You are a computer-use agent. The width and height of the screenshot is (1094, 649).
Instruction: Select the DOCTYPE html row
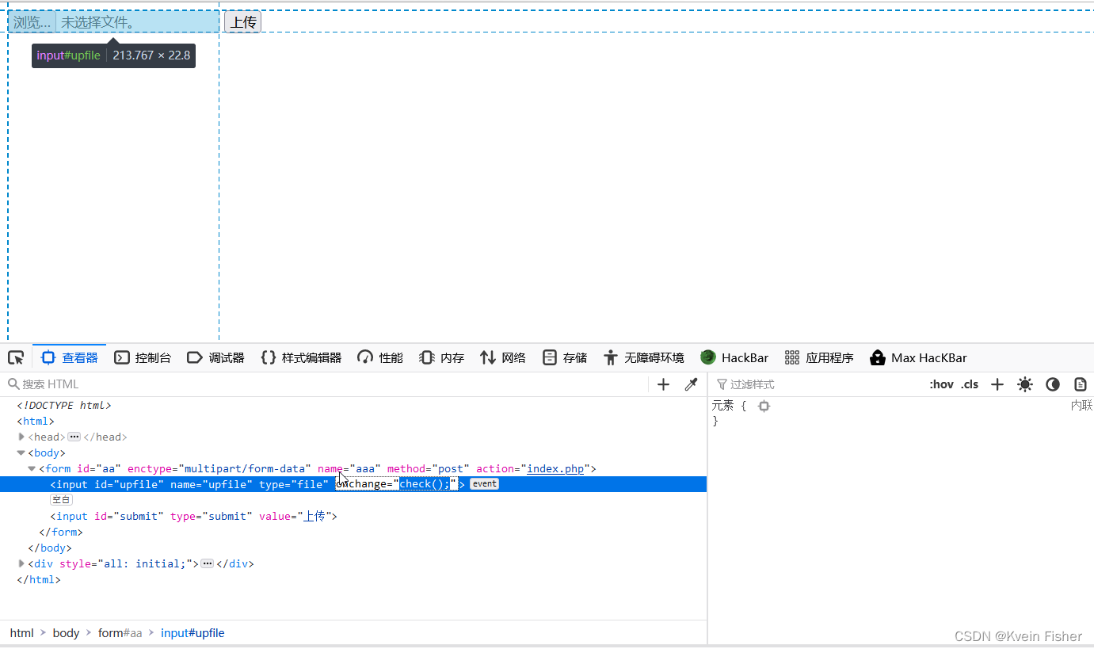point(353,405)
